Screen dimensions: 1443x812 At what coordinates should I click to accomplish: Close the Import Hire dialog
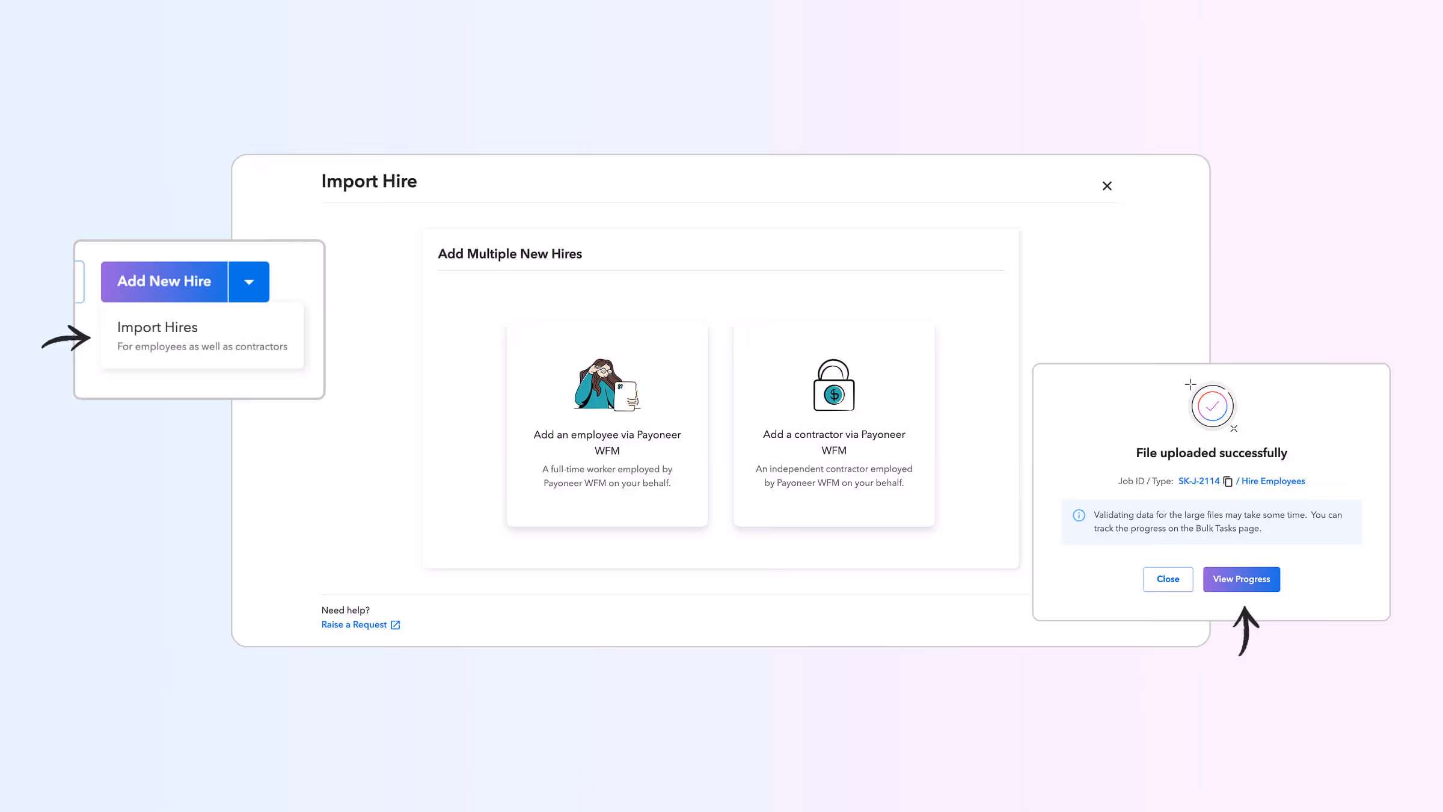pos(1107,186)
